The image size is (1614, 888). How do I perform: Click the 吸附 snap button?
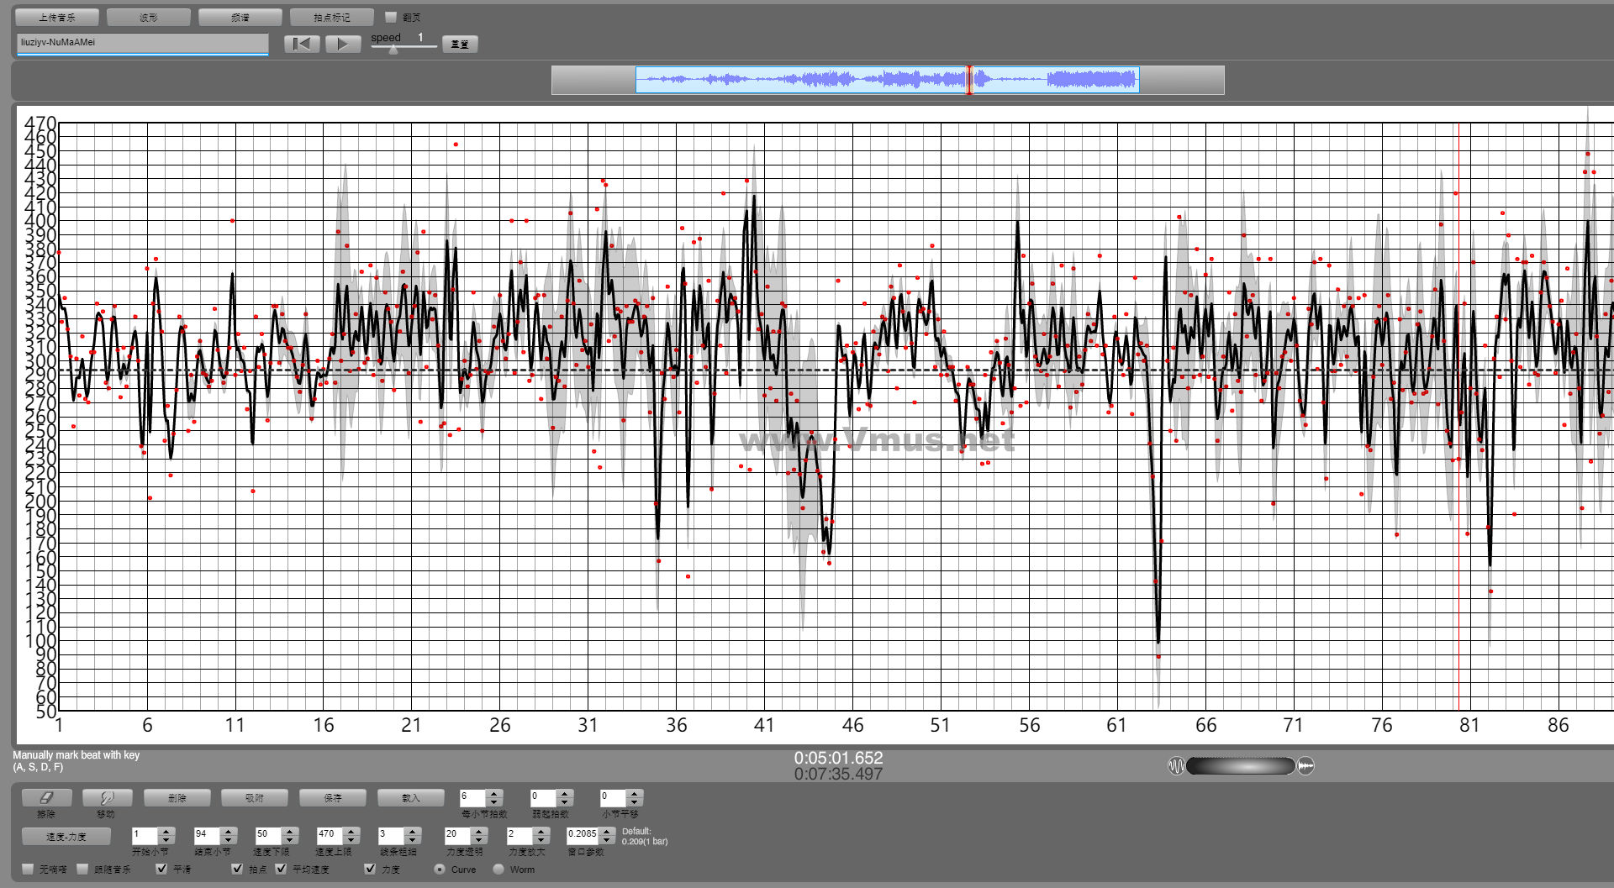point(255,797)
